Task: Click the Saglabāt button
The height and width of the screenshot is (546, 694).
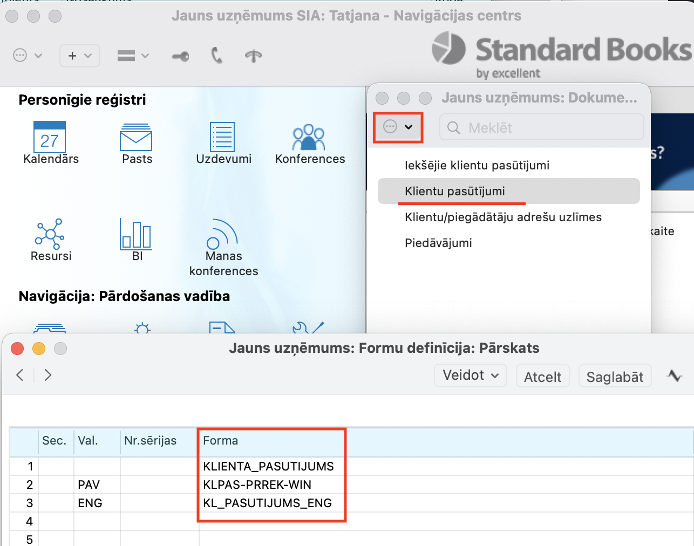Action: click(615, 377)
